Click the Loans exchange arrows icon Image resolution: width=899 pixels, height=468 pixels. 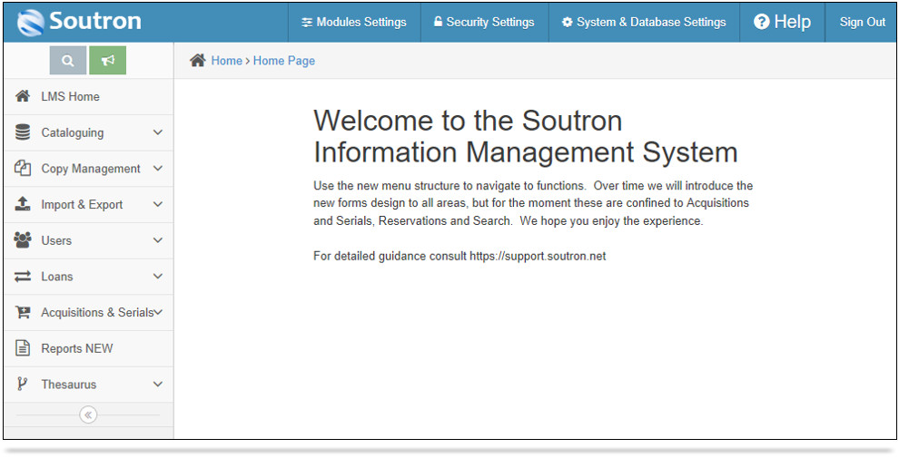(23, 276)
